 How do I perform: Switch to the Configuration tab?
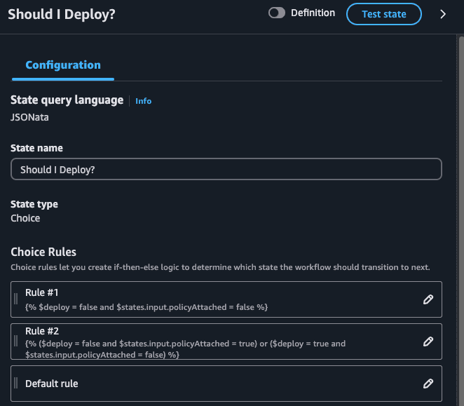tap(63, 65)
